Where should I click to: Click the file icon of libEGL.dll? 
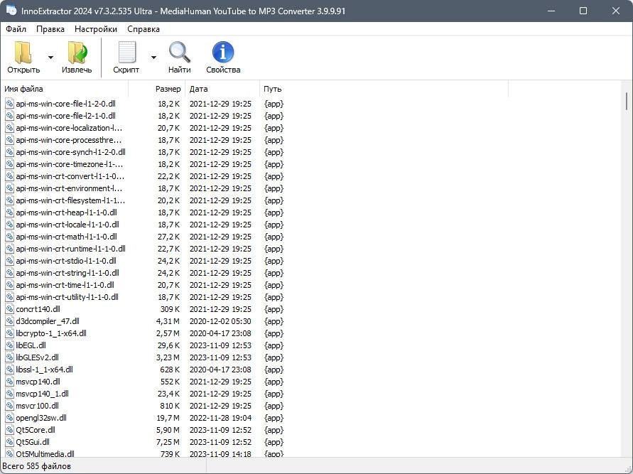(x=10, y=345)
